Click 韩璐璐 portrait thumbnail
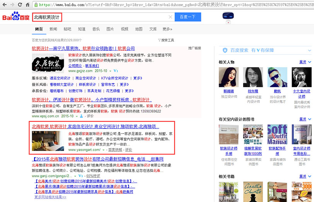Image resolution: width=314 pixels, height=202 pixels. click(229, 77)
